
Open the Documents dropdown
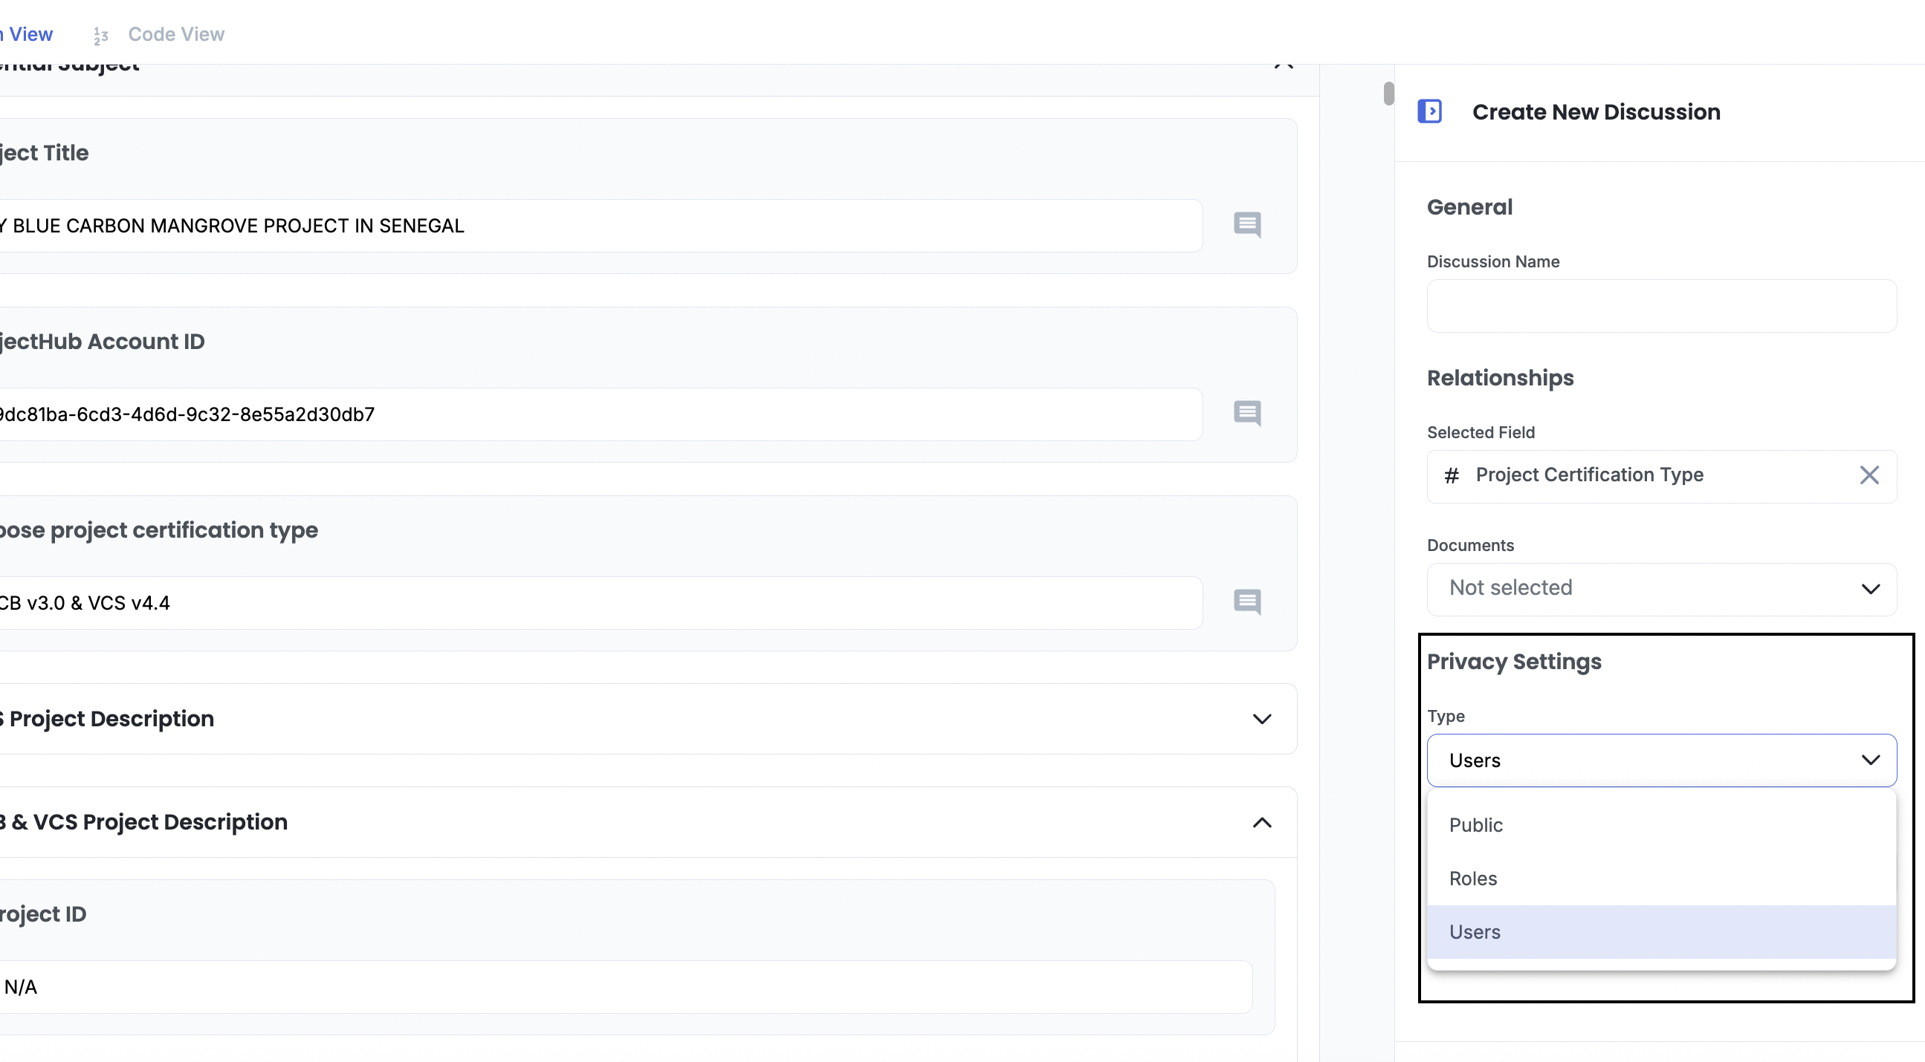(x=1660, y=588)
